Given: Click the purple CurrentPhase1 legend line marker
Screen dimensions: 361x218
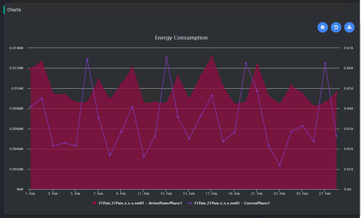Looking at the screenshot, I should 190,203.
